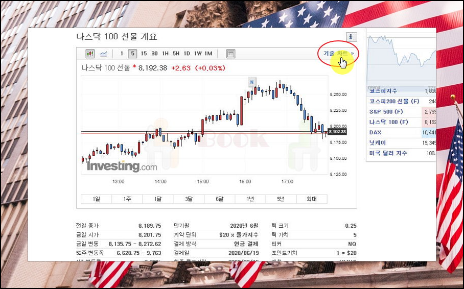Click the 8,250.00 price axis label

point(338,94)
